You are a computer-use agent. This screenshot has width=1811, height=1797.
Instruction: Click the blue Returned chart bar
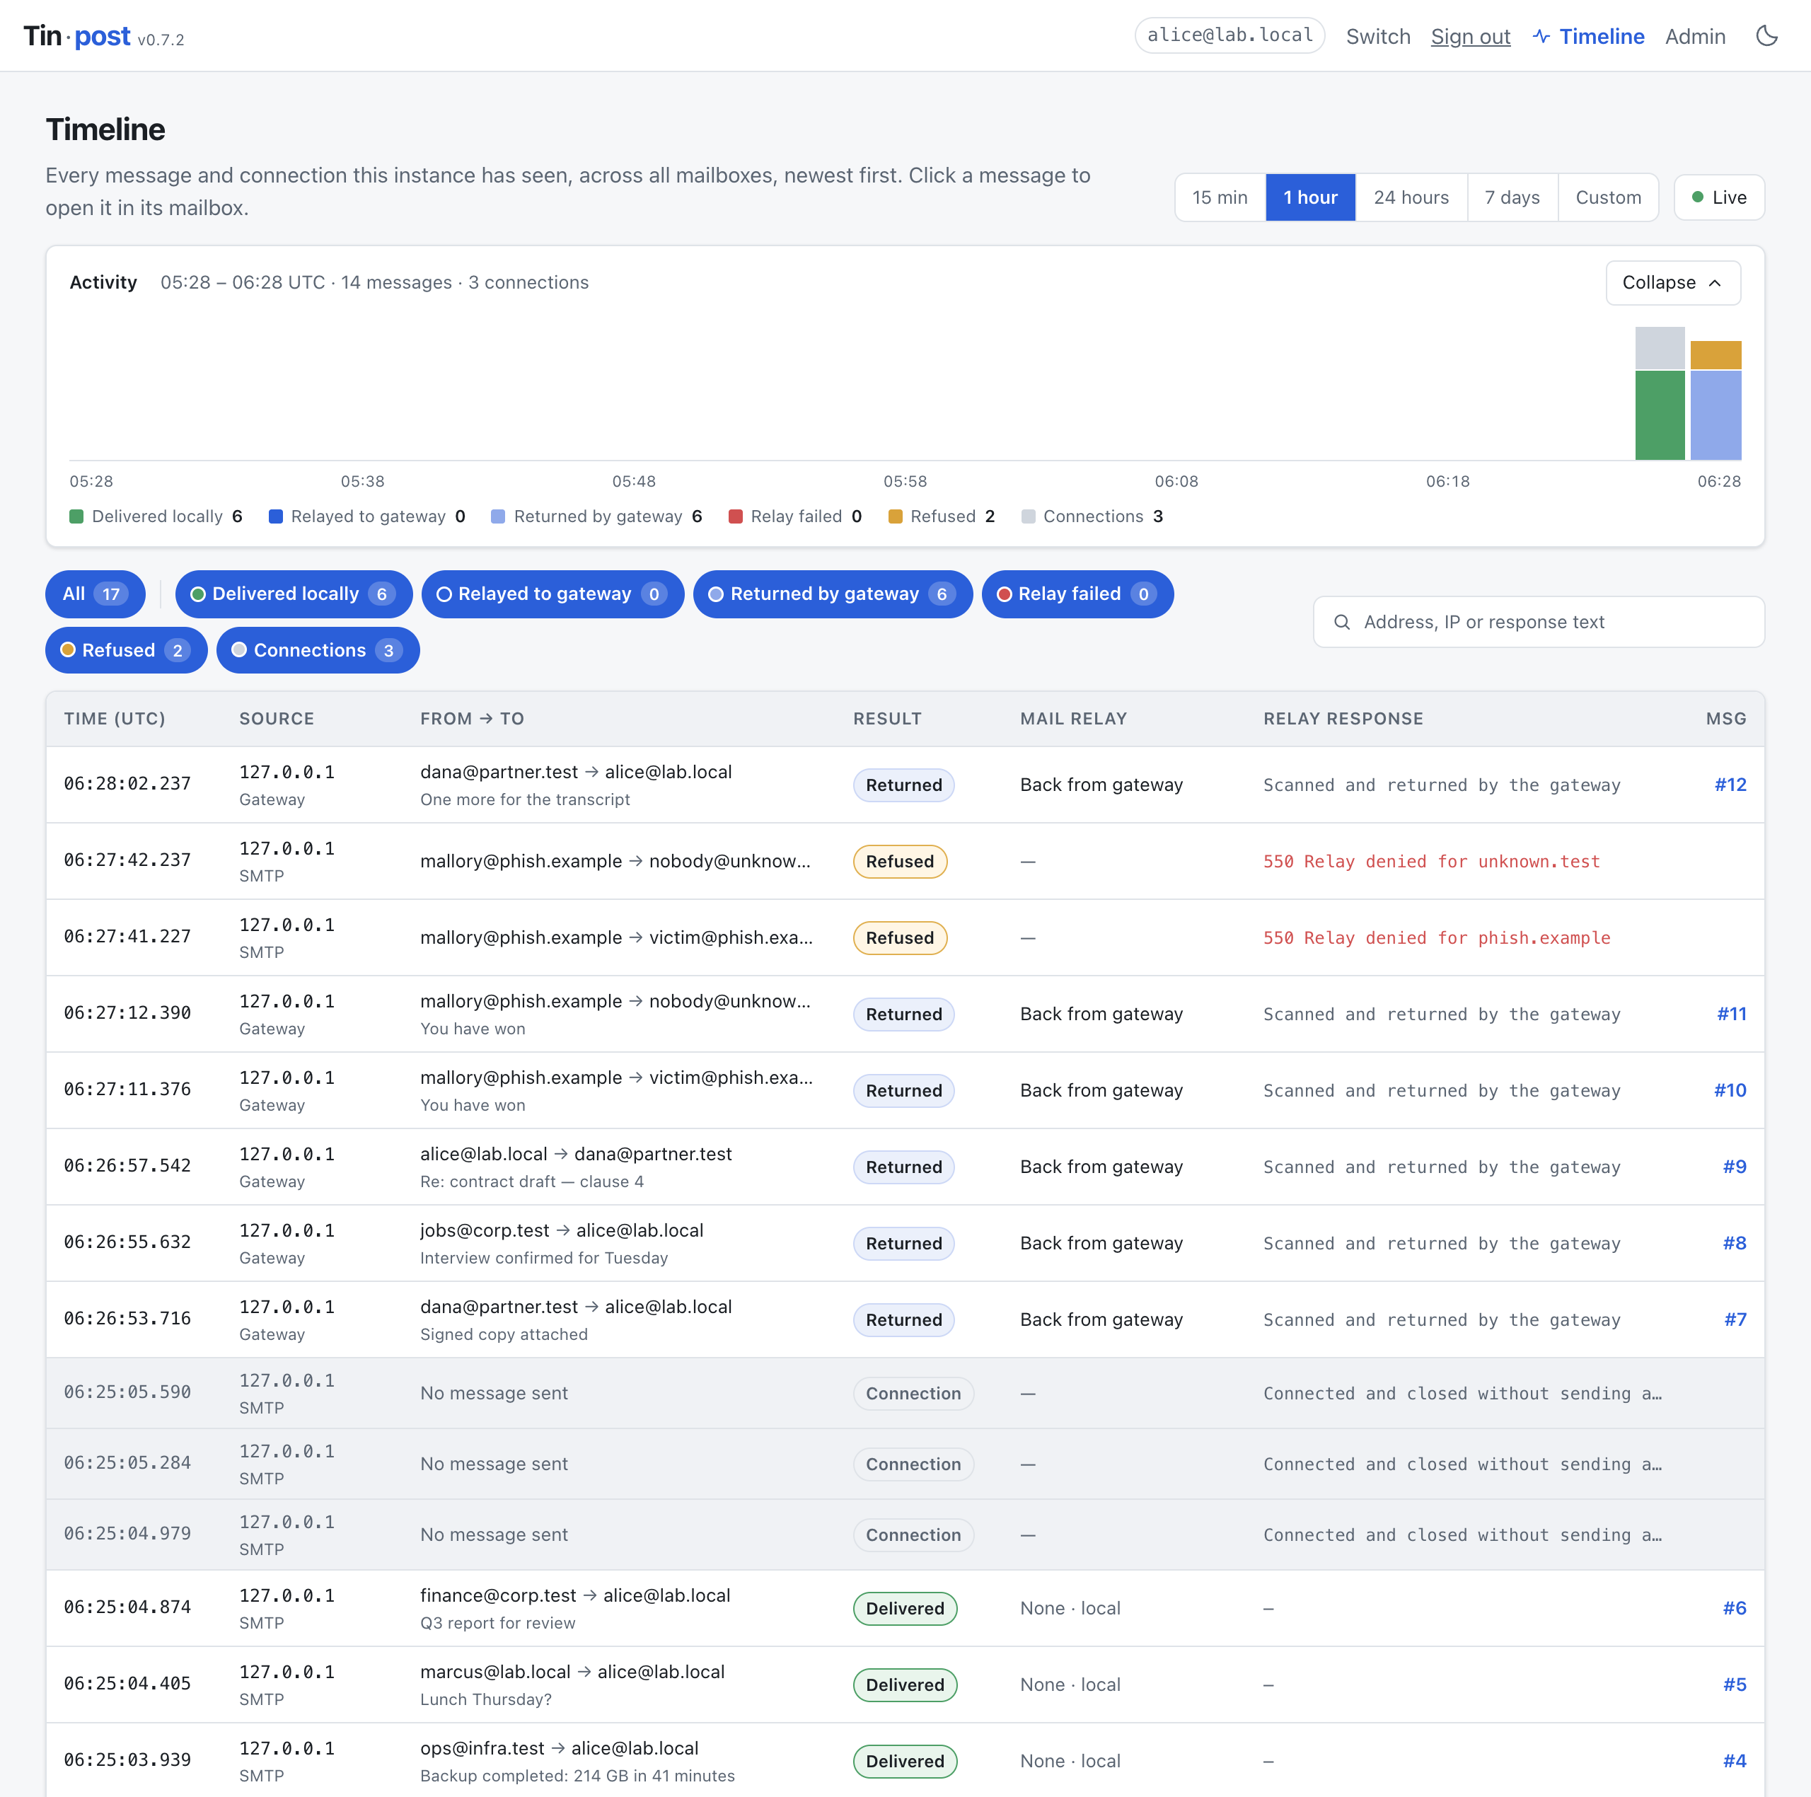[1715, 415]
